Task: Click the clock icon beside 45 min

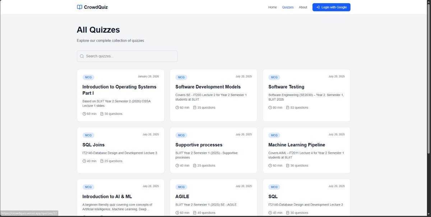Action: point(270,213)
